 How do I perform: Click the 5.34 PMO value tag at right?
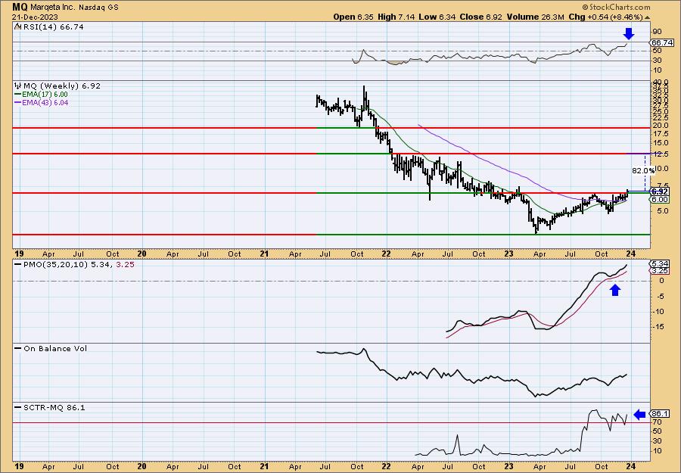point(660,263)
